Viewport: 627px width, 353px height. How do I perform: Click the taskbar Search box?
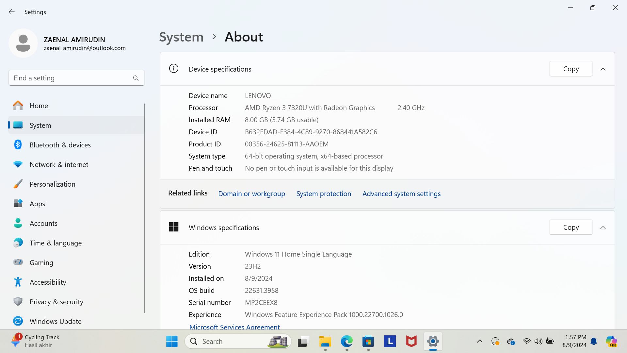(x=238, y=342)
